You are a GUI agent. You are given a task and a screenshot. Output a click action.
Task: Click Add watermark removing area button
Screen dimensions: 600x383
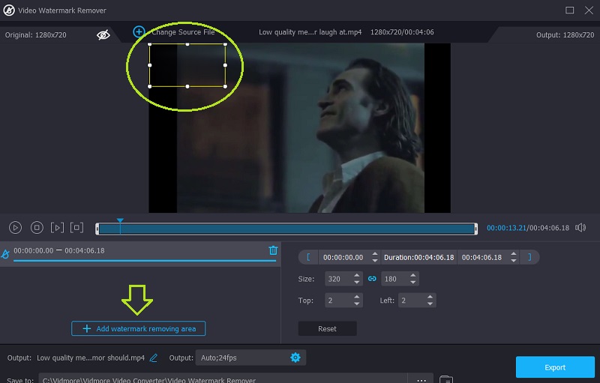139,328
